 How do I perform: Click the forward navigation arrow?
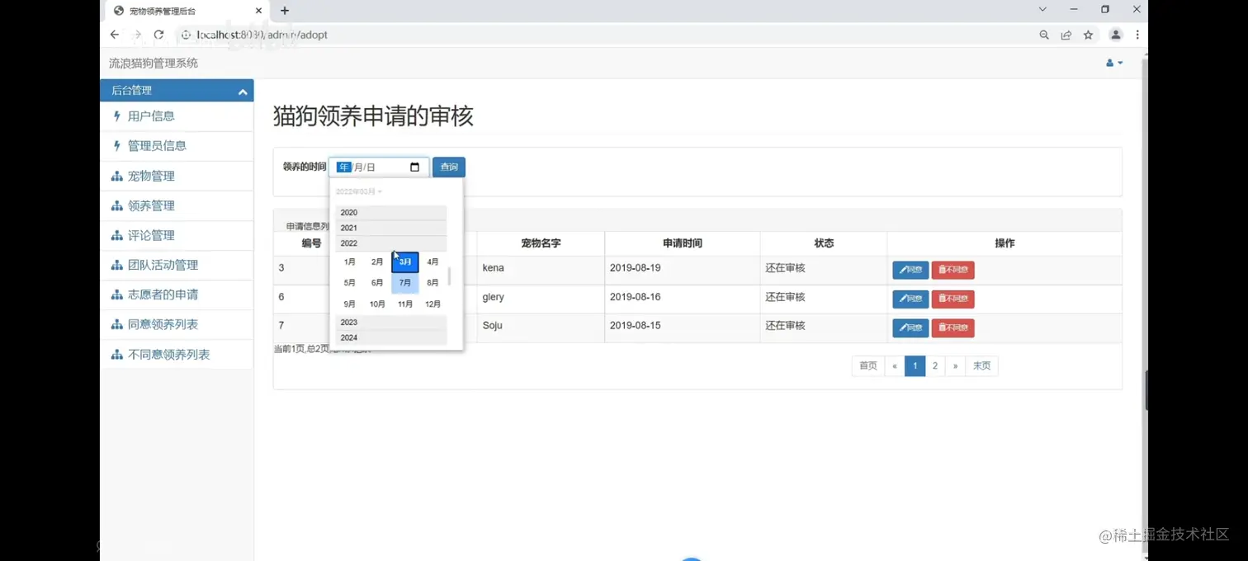click(x=137, y=35)
